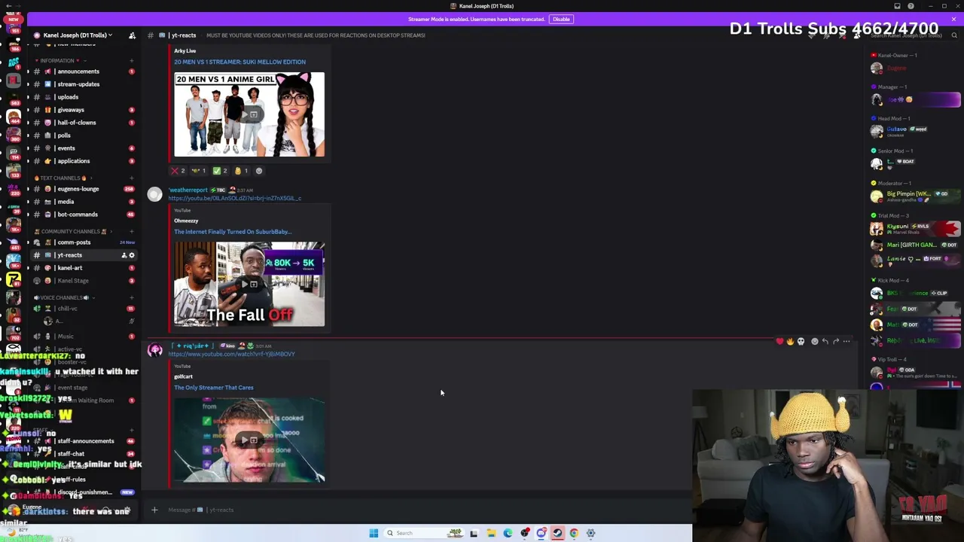Screen dimensions: 964x542
Task: Open Windows Start menu
Action: tap(374, 533)
